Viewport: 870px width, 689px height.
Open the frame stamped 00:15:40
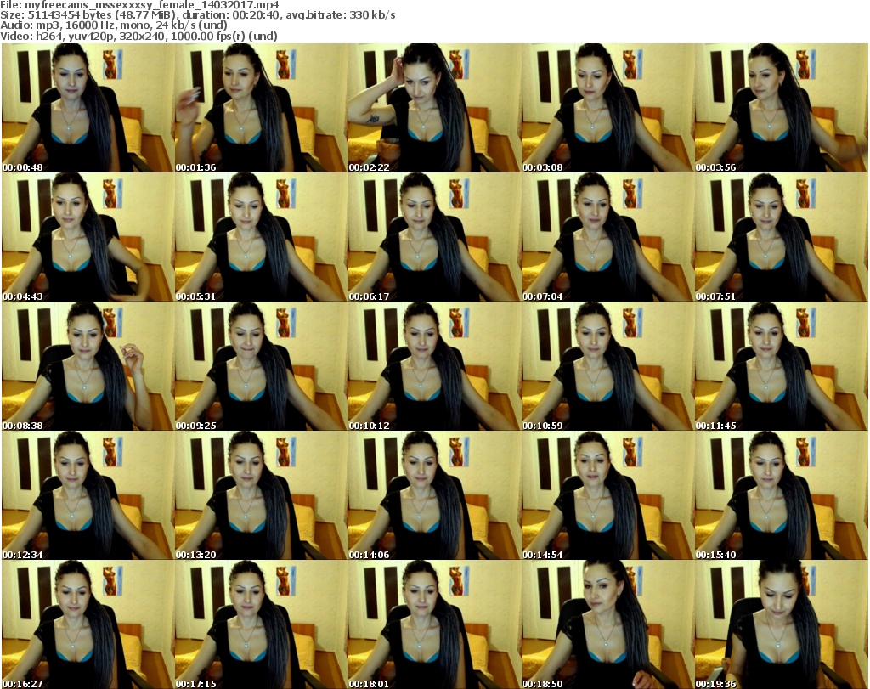[781, 495]
